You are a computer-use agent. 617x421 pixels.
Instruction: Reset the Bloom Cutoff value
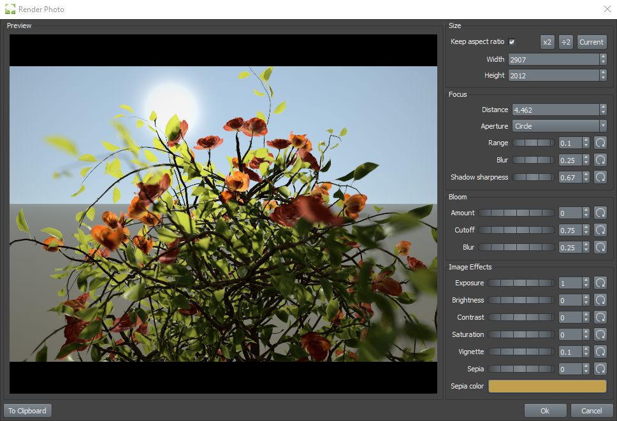click(600, 230)
